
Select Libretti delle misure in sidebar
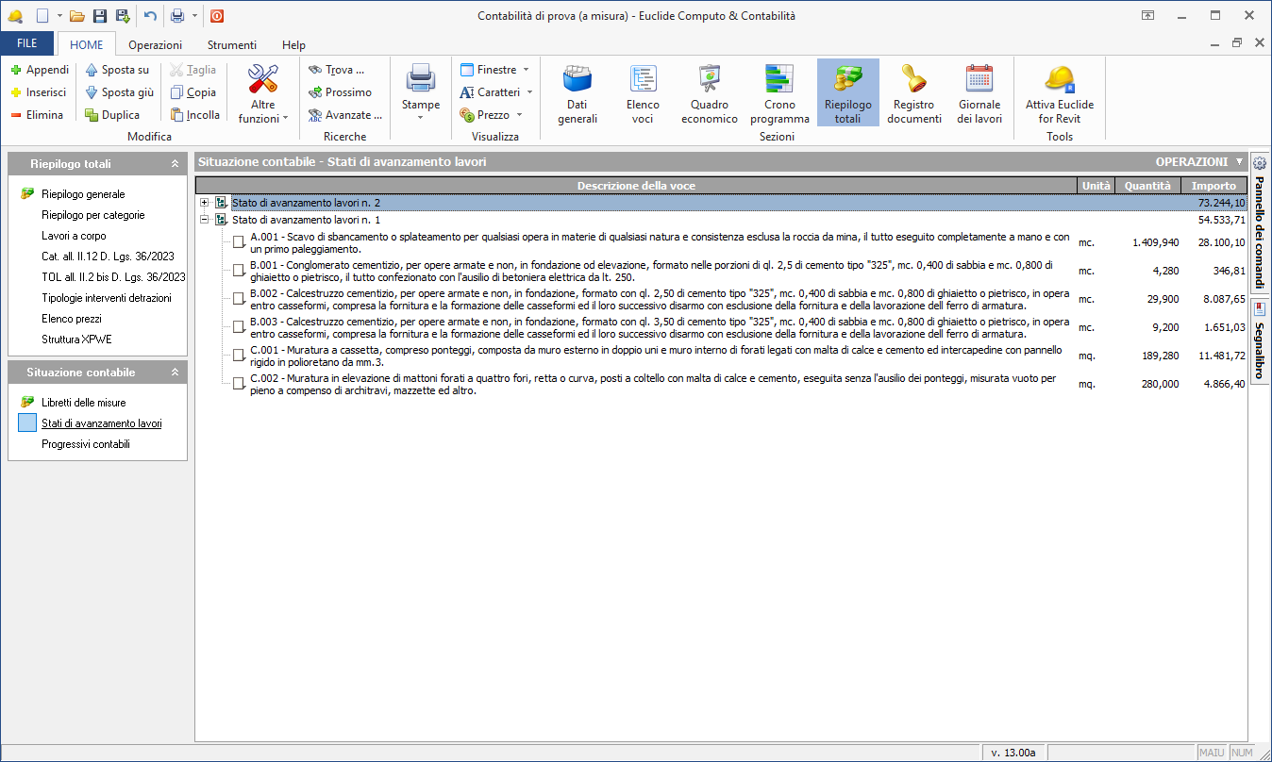point(83,403)
